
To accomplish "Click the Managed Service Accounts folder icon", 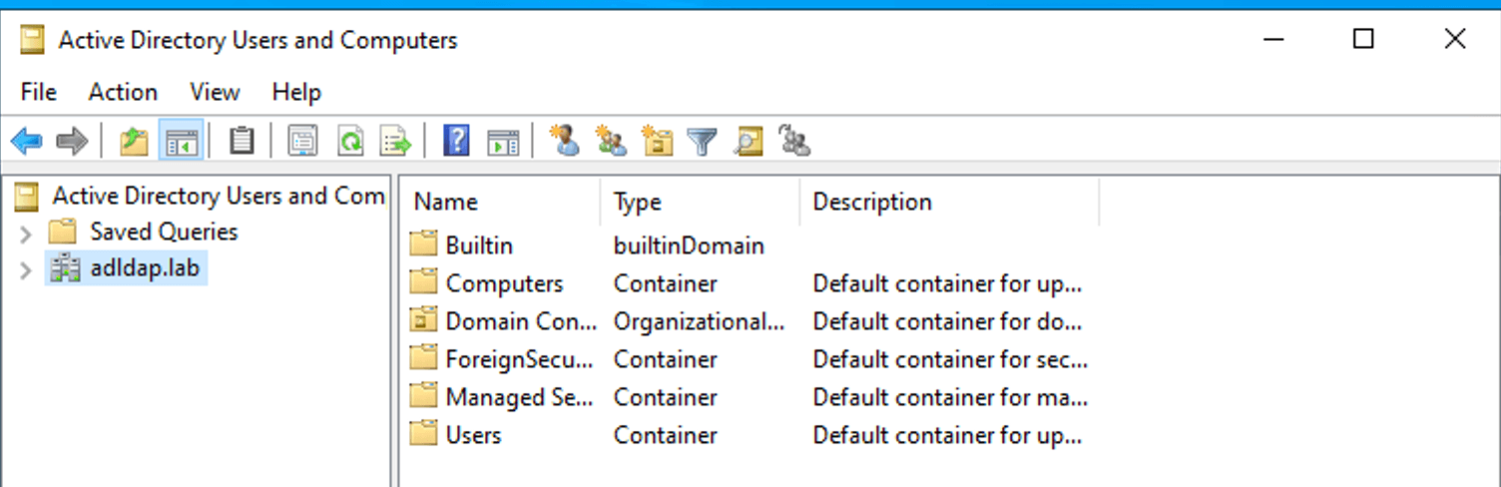I will 424,395.
